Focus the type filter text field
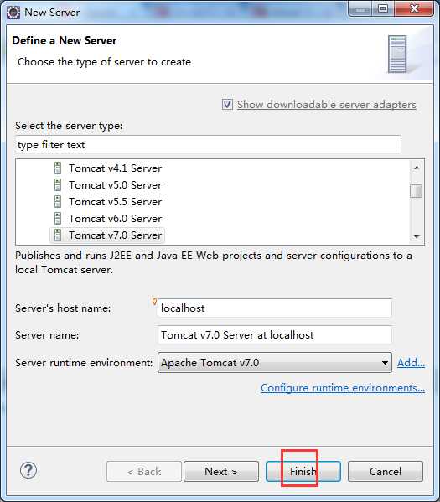Image resolution: width=440 pixels, height=502 pixels. click(x=208, y=145)
